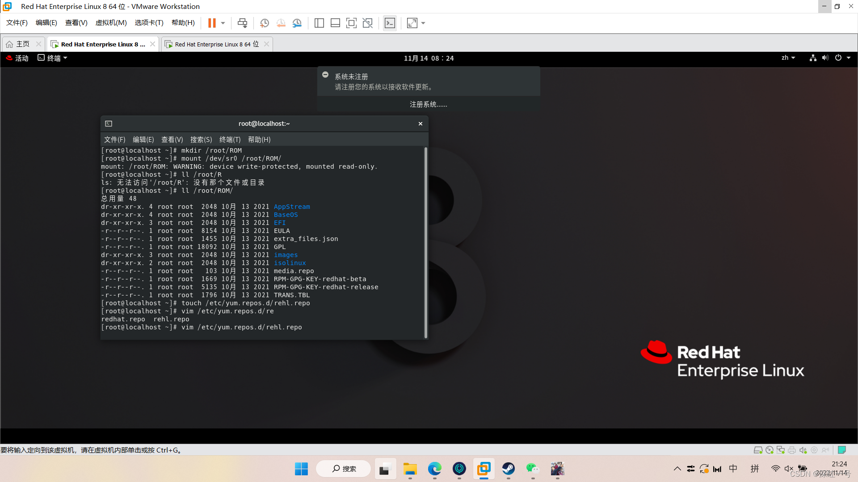Open the GNOME power menu

(842, 58)
